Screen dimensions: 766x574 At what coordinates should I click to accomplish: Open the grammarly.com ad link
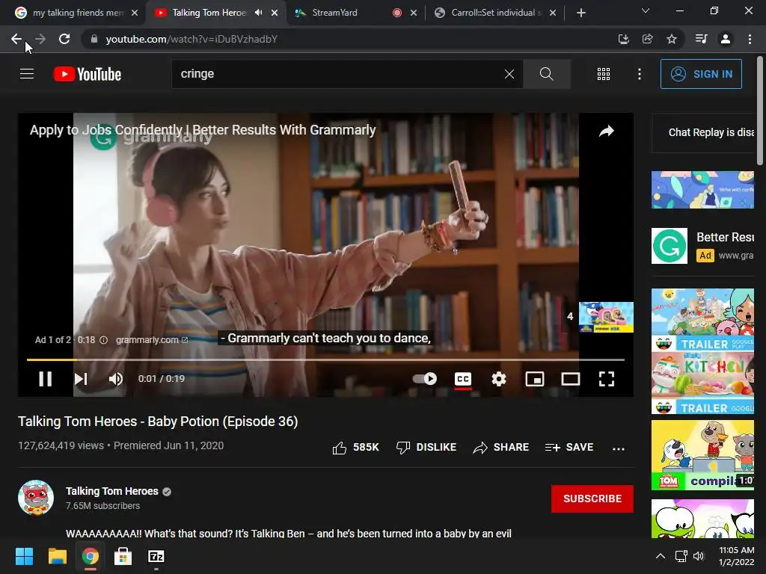pos(151,340)
